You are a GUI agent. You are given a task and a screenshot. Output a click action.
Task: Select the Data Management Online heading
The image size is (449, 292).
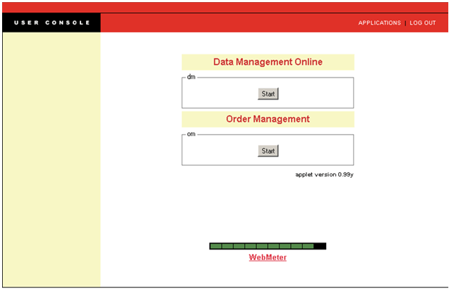coord(268,62)
